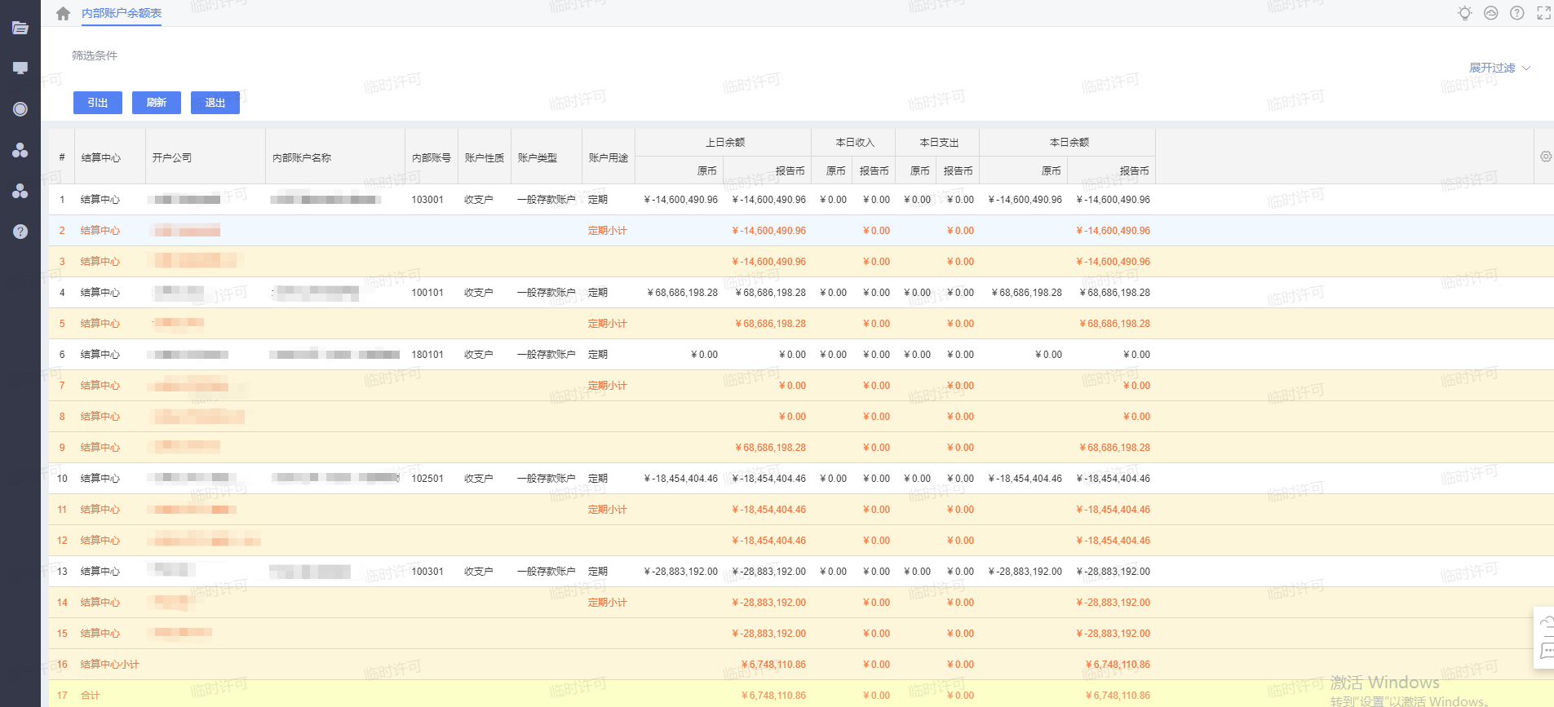This screenshot has height=707, width=1554.
Task: Click the 引出 export button
Action: pos(98,103)
